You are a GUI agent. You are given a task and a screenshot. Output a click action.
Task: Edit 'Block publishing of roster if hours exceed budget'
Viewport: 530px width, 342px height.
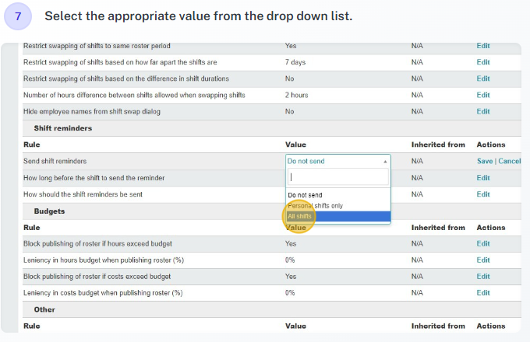point(483,243)
